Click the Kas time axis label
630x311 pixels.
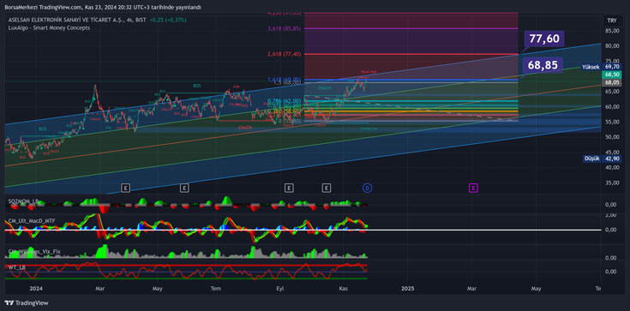pos(343,289)
